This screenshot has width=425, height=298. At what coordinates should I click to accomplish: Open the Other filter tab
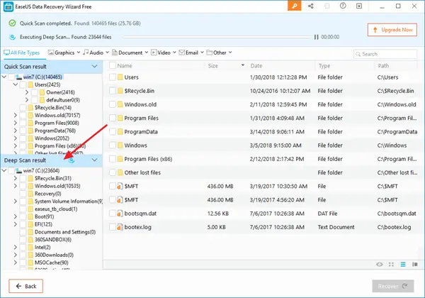[x=219, y=53]
